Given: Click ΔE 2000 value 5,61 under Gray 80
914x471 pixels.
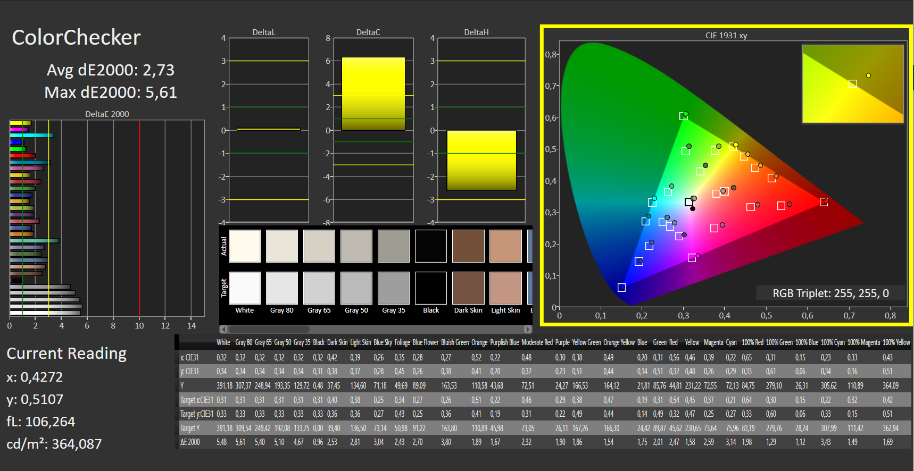Looking at the screenshot, I should pyautogui.click(x=240, y=442).
